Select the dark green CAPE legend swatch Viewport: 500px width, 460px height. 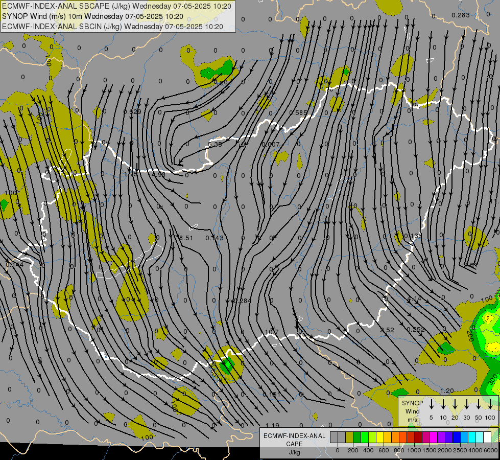pyautogui.click(x=357, y=437)
